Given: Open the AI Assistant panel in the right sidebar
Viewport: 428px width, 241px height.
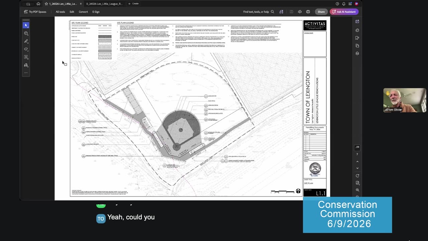Looking at the screenshot, I should tap(357, 21).
